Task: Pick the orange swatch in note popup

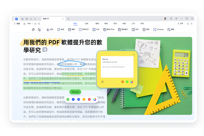Action: click(123, 82)
